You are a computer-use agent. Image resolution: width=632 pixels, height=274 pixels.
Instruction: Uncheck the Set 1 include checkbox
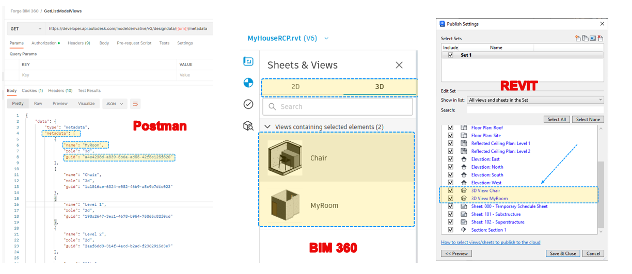pyautogui.click(x=451, y=55)
